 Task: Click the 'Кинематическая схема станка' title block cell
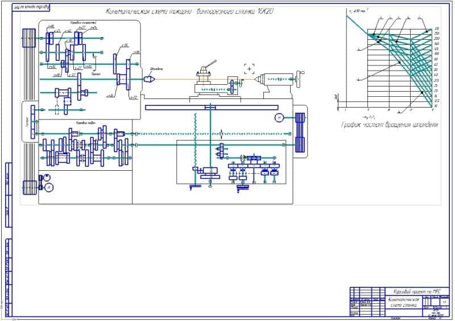(404, 302)
